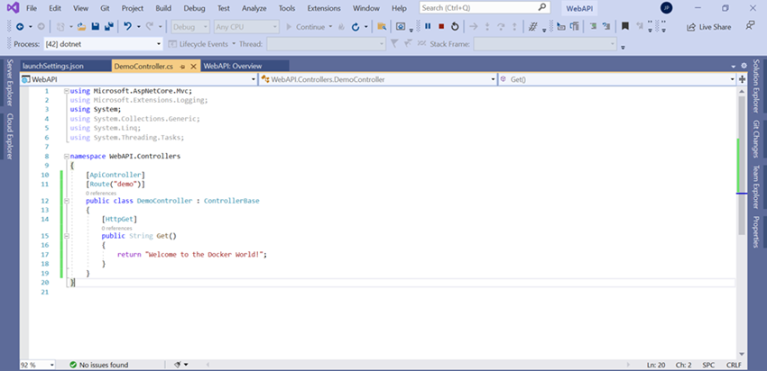Toggle pin on DemoController.cs tab
This screenshot has height=371, width=767.
[x=182, y=66]
